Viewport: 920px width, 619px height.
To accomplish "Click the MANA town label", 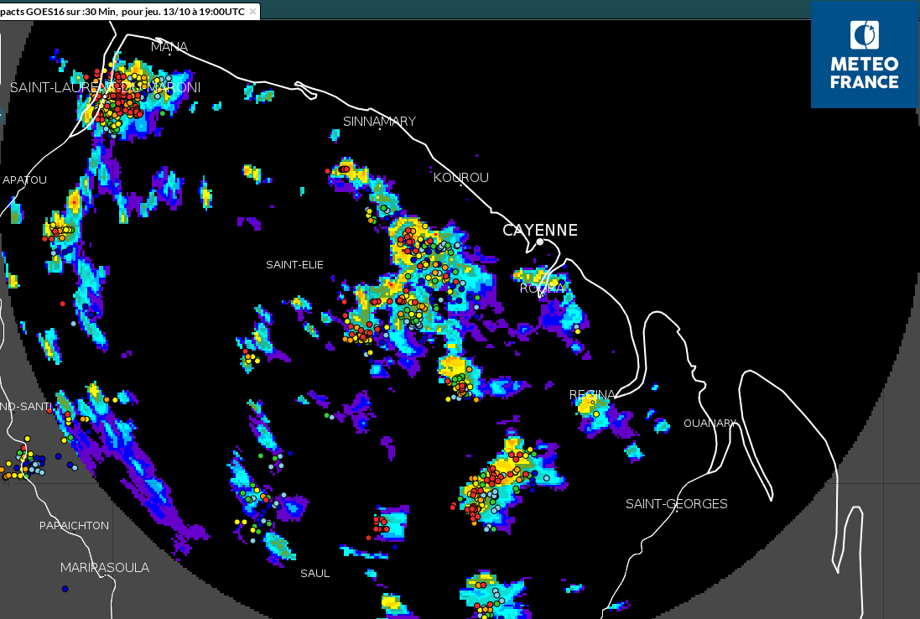I will [169, 46].
